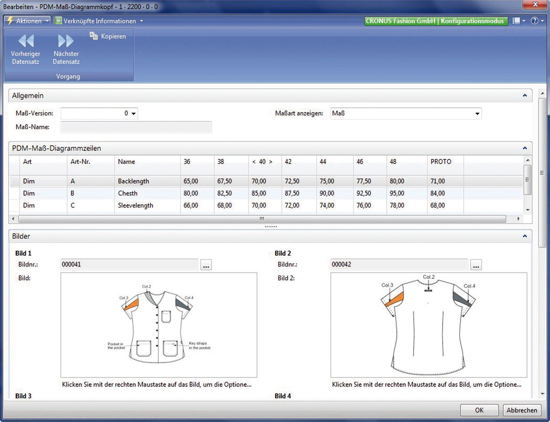
Task: Select the Chesth row name cell
Action: click(147, 193)
